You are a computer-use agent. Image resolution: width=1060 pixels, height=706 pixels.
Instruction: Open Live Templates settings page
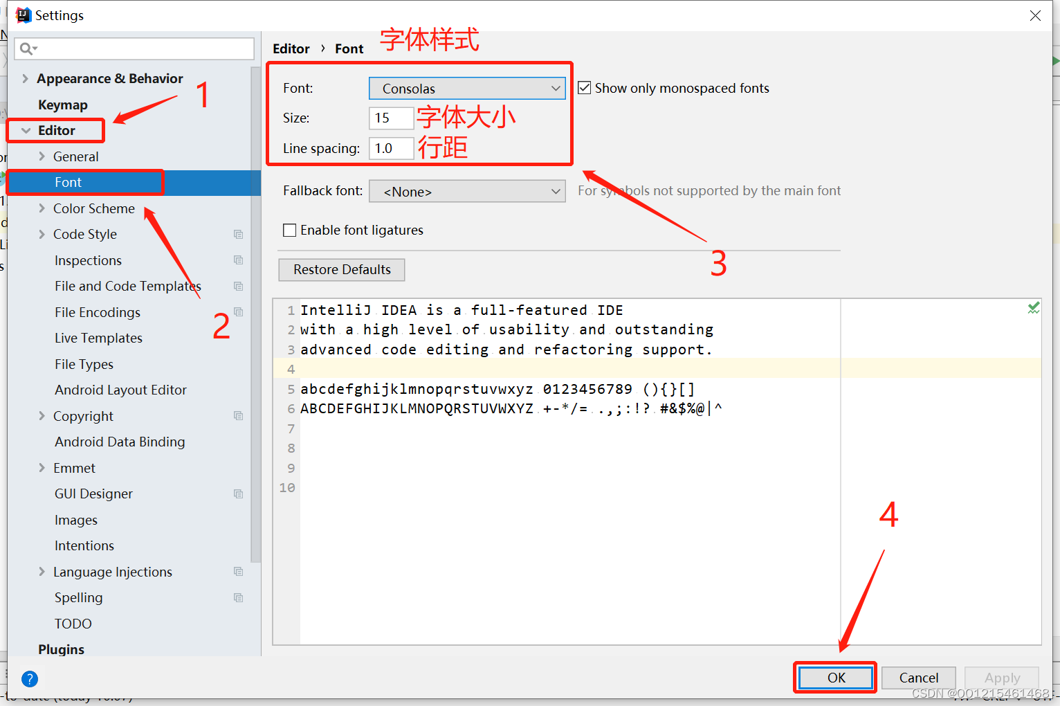click(98, 338)
